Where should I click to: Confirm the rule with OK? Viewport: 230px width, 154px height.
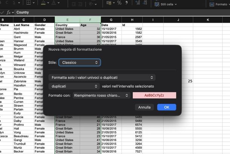(x=167, y=107)
